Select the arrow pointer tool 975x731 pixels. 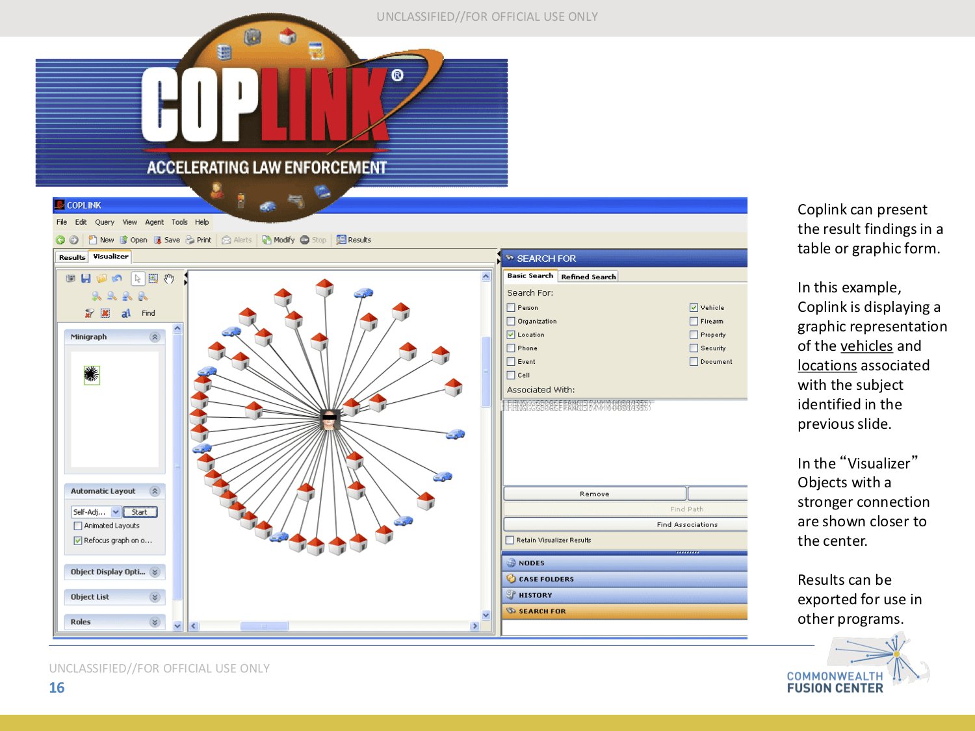[138, 279]
